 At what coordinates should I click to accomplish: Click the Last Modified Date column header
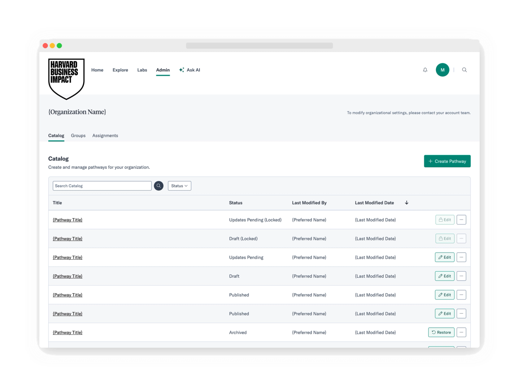374,203
